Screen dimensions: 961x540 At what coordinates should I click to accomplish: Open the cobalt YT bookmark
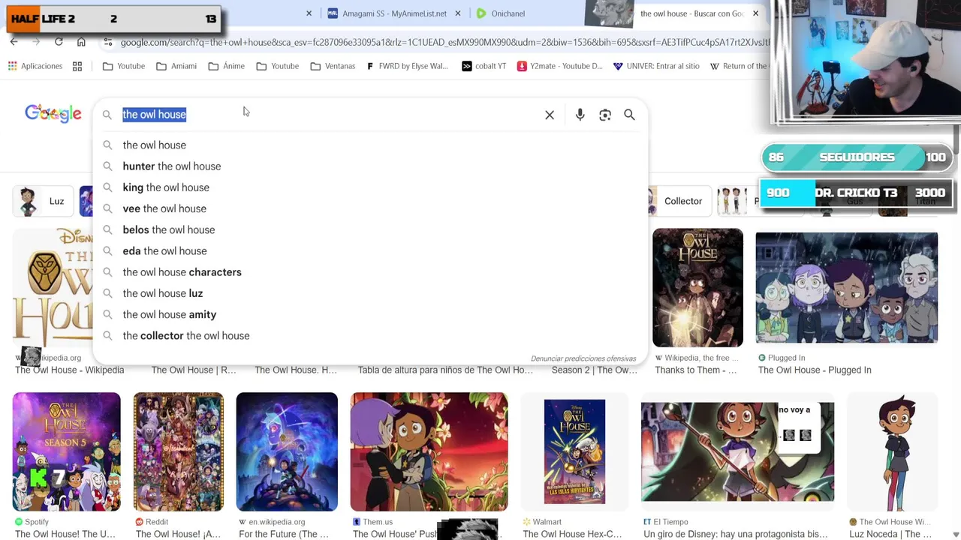[x=484, y=66]
